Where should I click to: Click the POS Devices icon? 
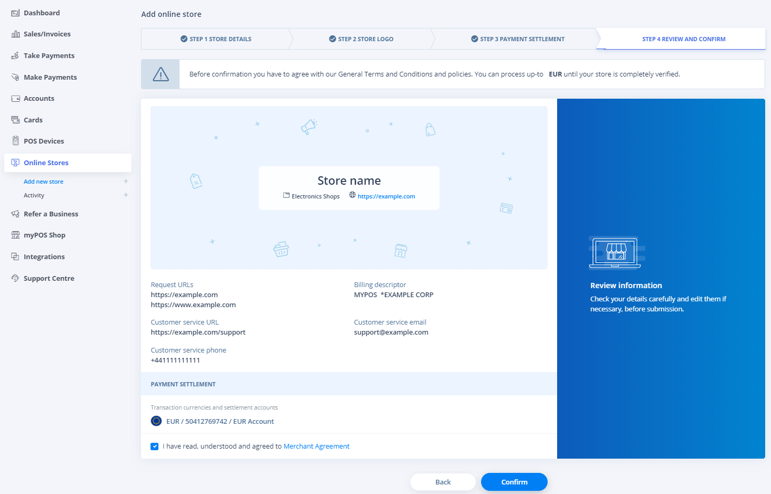tap(15, 141)
